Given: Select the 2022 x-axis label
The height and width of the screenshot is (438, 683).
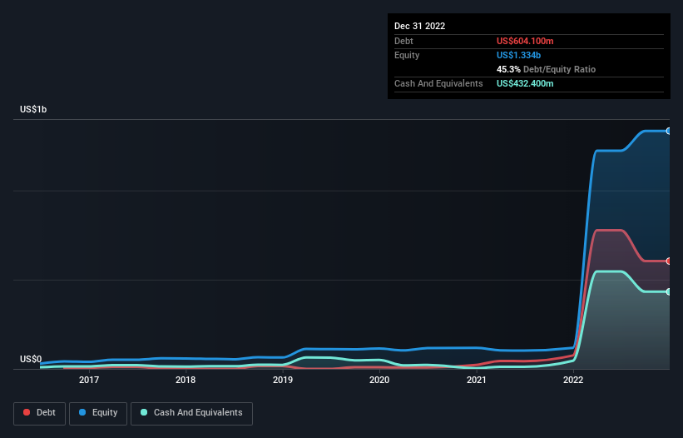Looking at the screenshot, I should 573,380.
